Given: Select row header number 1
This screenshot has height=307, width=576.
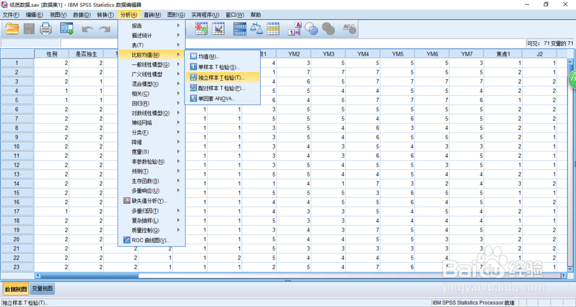Looking at the screenshot, I should [x=17, y=63].
